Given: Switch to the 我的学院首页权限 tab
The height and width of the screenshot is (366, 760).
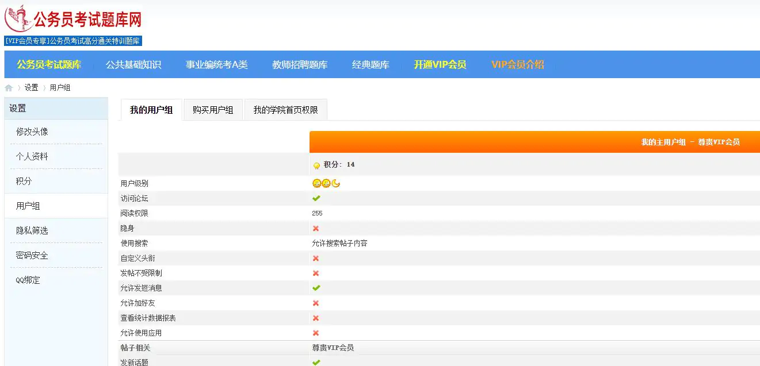Looking at the screenshot, I should point(286,110).
